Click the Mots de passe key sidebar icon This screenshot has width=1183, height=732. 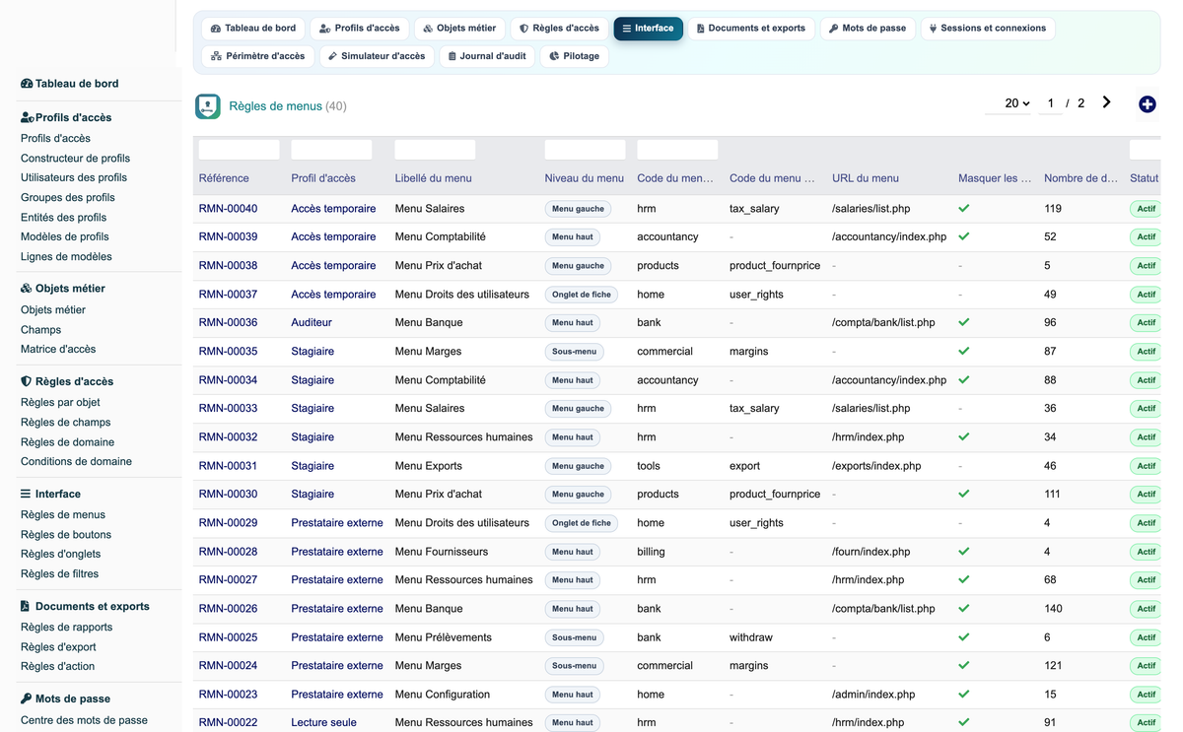(27, 699)
